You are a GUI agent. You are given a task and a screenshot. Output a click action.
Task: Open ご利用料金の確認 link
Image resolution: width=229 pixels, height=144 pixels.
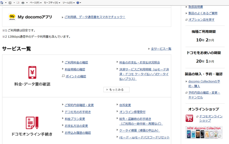[76, 62]
